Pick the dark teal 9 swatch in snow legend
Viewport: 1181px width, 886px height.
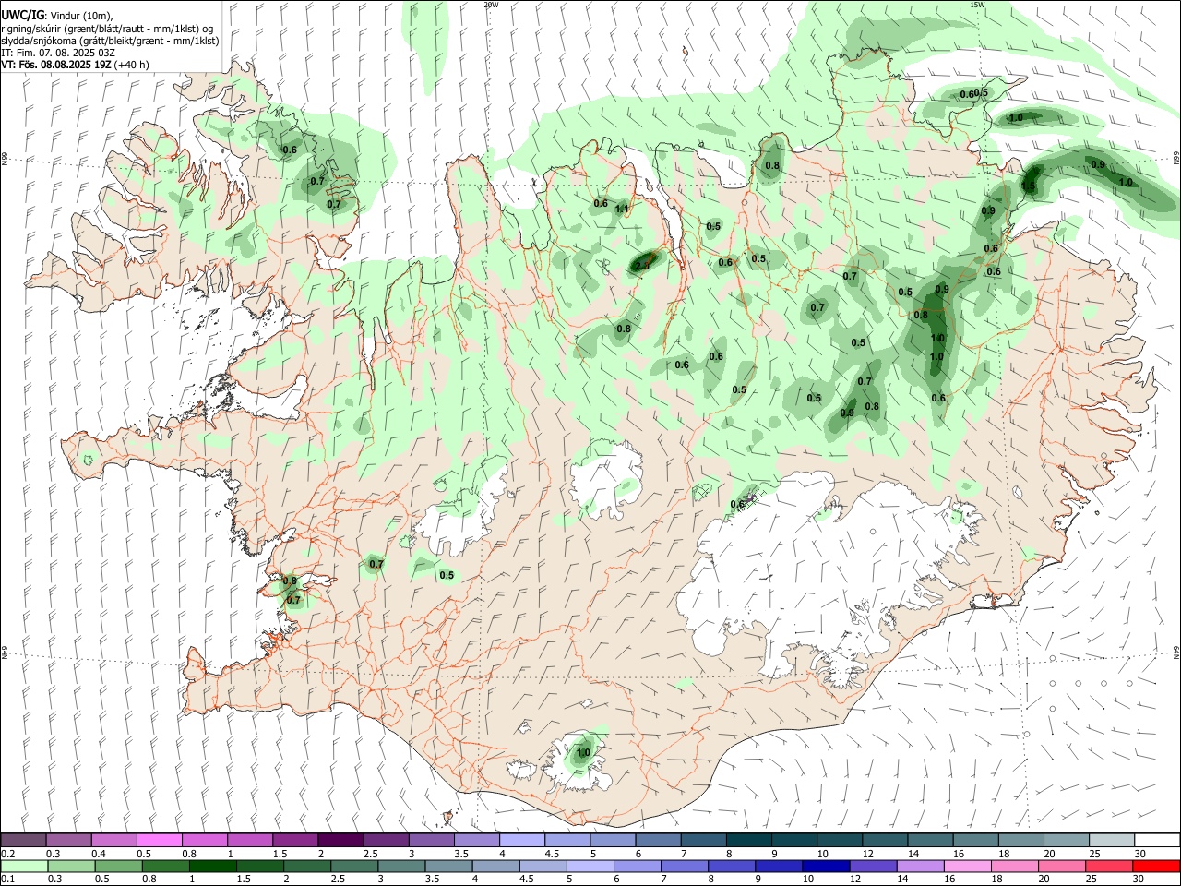click(x=794, y=840)
